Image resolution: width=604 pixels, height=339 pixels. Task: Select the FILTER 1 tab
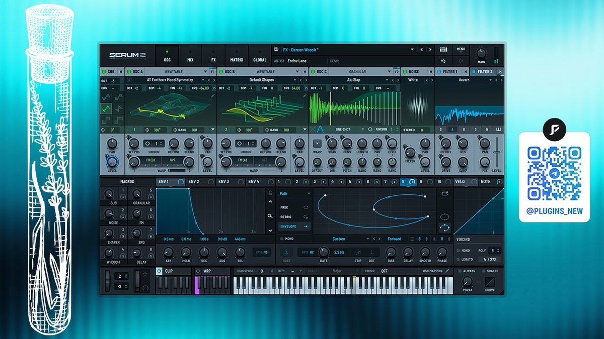(452, 72)
